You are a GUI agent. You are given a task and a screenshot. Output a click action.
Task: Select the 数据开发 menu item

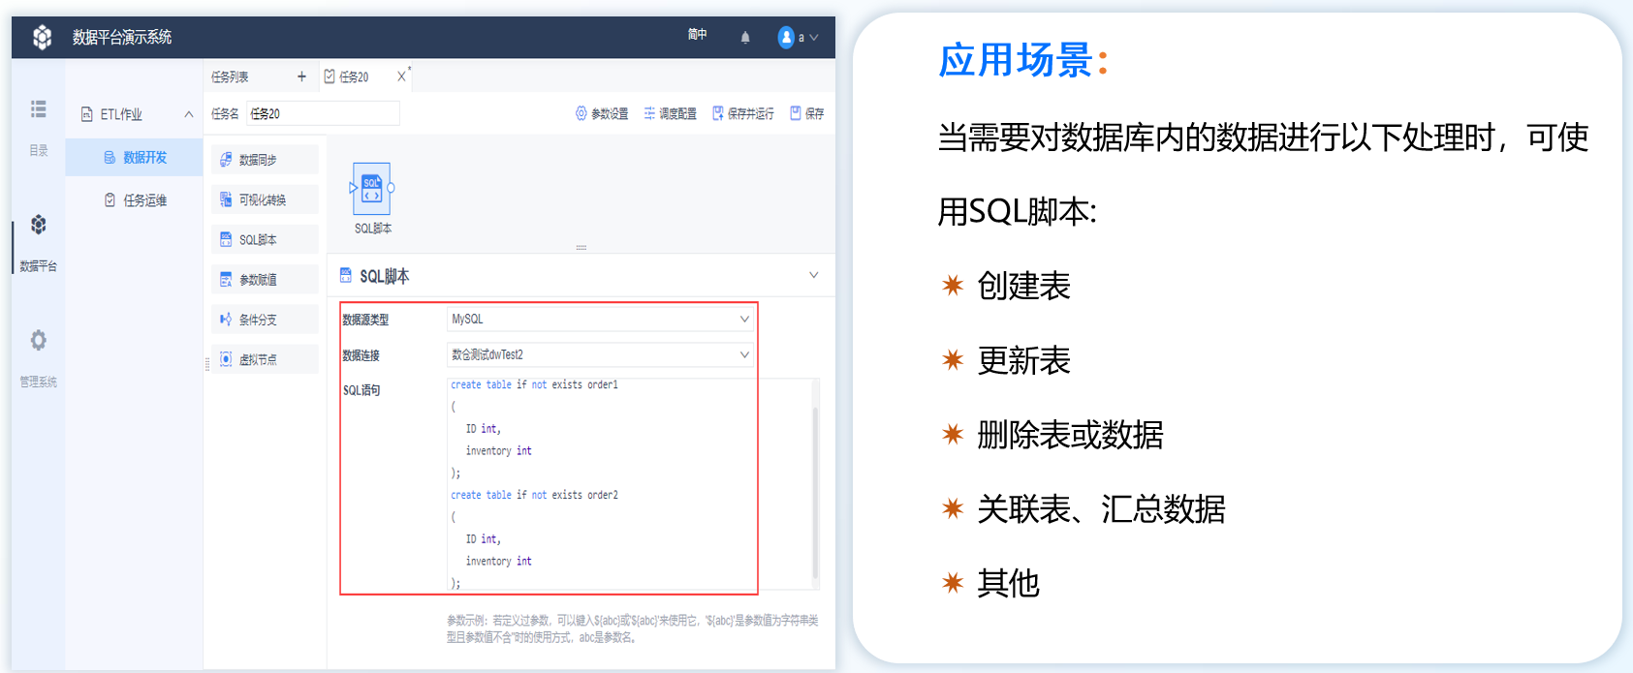(134, 157)
